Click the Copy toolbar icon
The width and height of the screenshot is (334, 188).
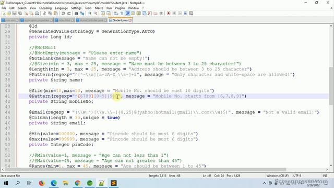click(x=50, y=13)
